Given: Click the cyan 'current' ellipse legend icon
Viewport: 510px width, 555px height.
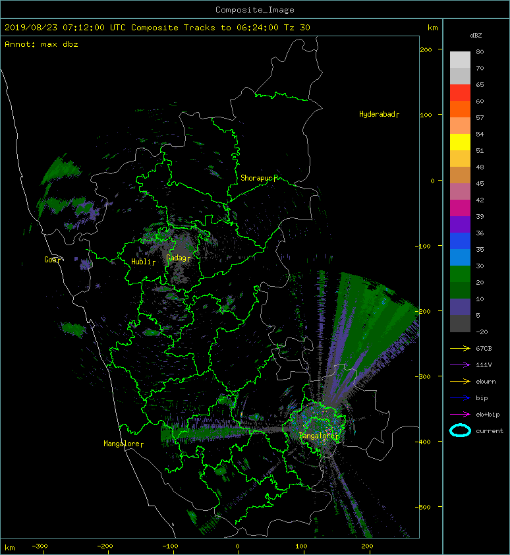Looking at the screenshot, I should pyautogui.click(x=460, y=430).
